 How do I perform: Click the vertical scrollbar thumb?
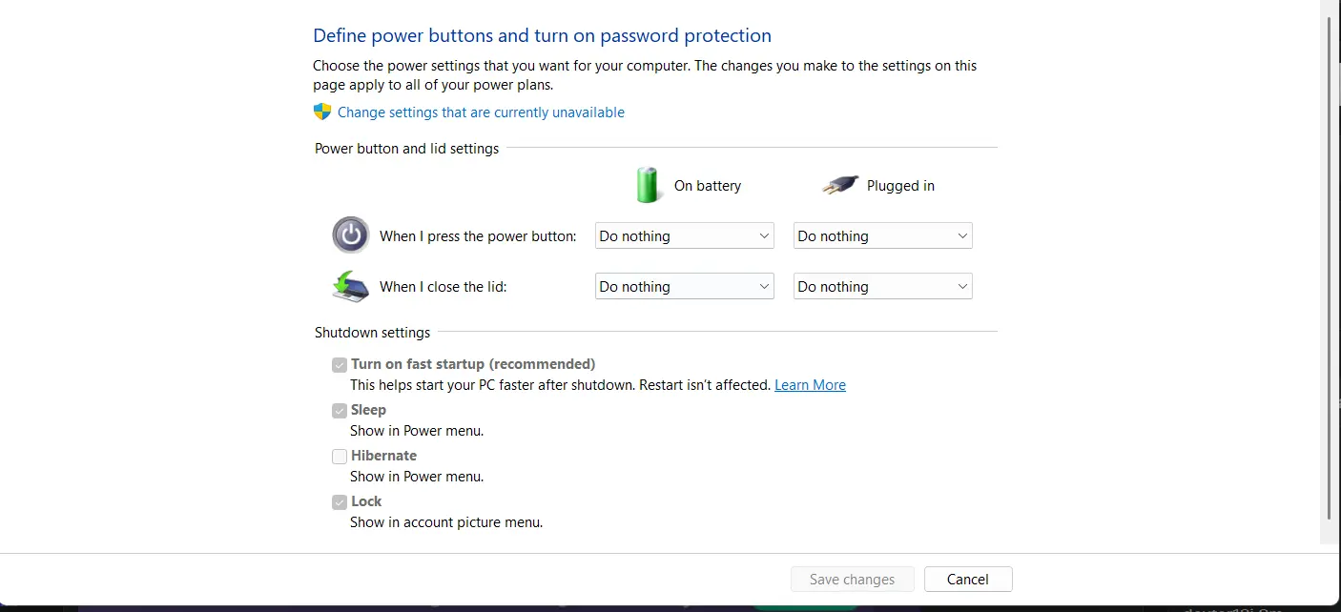1331,267
